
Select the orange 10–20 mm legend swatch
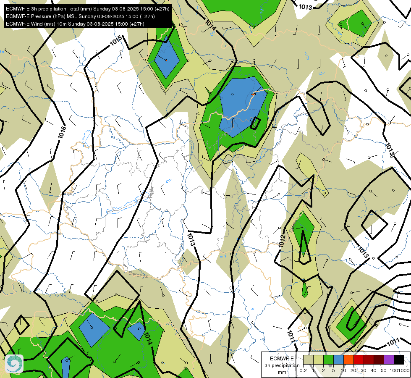[x=348, y=360]
